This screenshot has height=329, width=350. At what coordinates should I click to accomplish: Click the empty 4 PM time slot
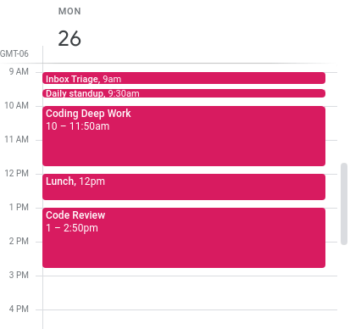click(x=190, y=320)
